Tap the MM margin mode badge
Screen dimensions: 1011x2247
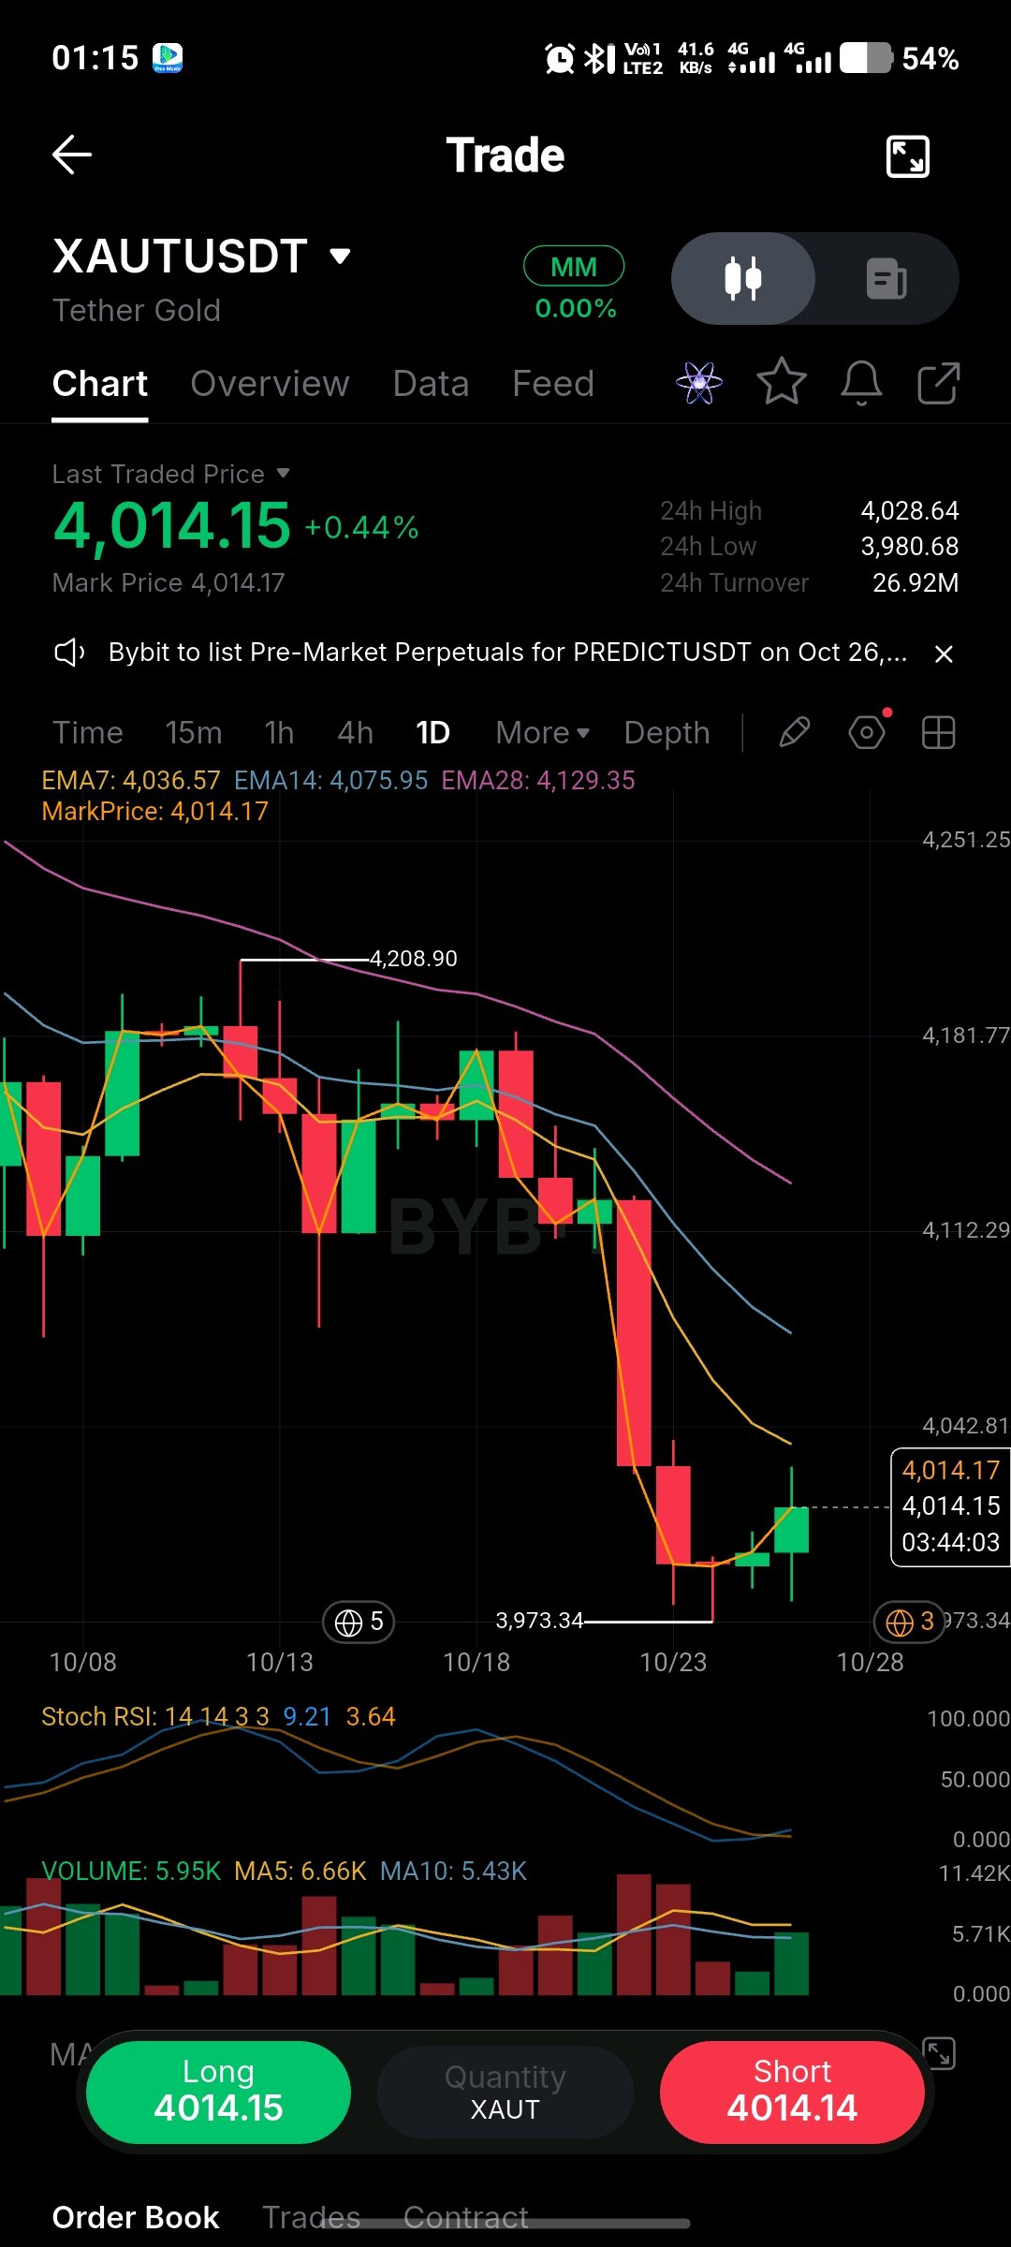(x=574, y=267)
